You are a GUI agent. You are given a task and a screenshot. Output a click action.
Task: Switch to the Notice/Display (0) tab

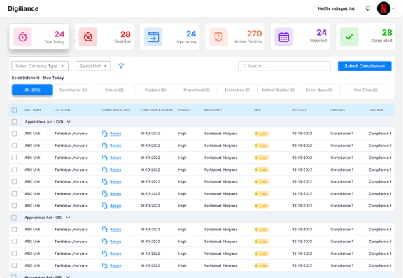[x=278, y=90]
